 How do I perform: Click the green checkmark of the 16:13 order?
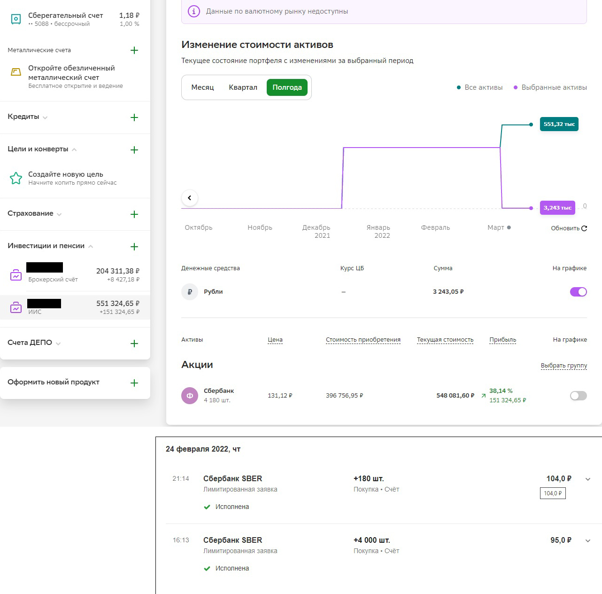pyautogui.click(x=207, y=569)
